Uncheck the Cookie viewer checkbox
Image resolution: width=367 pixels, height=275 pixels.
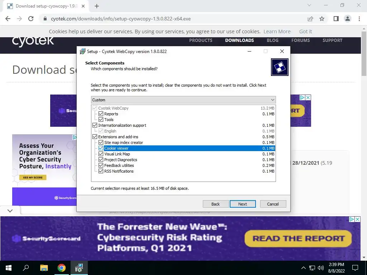point(101,148)
